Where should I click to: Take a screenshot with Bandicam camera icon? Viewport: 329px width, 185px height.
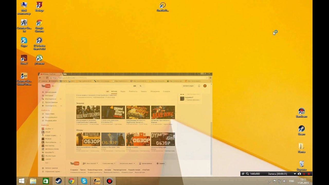pos(299,174)
